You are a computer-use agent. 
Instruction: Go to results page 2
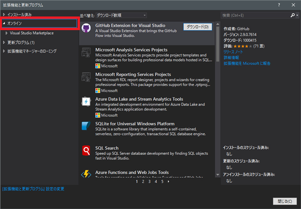(x=143, y=182)
